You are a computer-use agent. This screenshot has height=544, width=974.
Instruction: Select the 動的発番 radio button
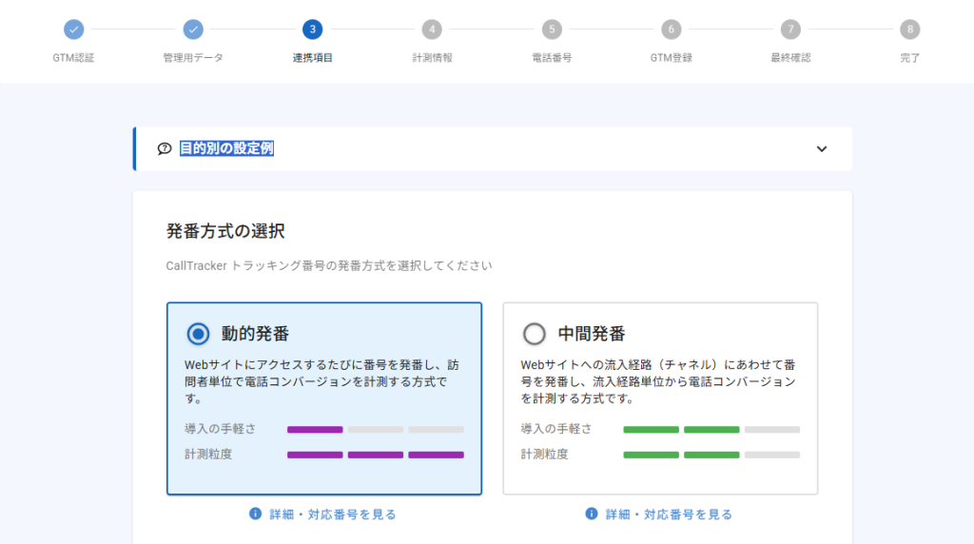(x=198, y=334)
